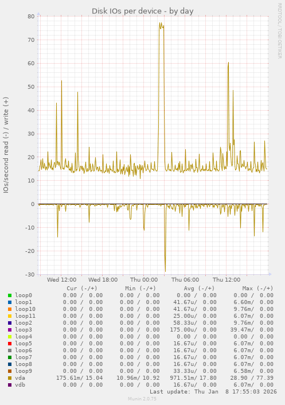Click the 80 value on the y-axis
Viewport: 285px width, 405px height.
31,16
